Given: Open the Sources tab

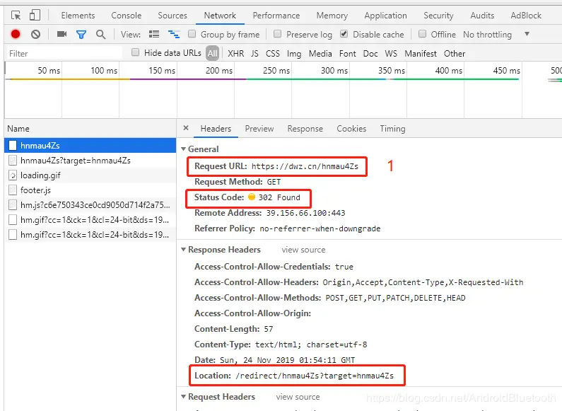Looking at the screenshot, I should (x=172, y=16).
